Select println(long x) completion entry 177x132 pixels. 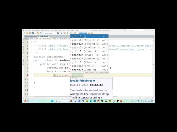[x=89, y=70]
